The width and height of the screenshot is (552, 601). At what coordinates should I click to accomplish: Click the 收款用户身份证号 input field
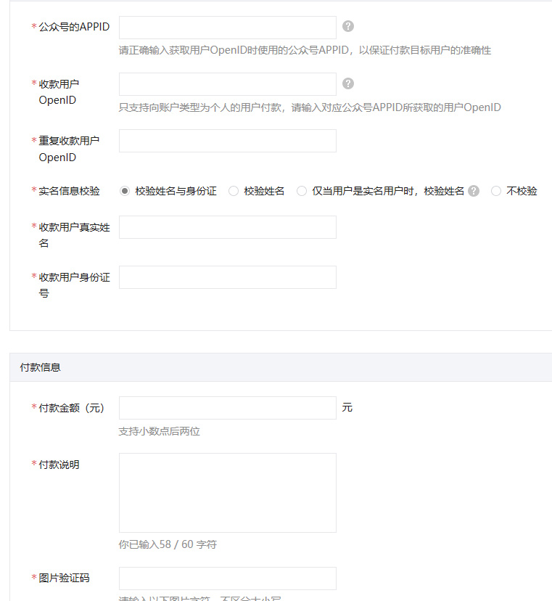pyautogui.click(x=228, y=277)
